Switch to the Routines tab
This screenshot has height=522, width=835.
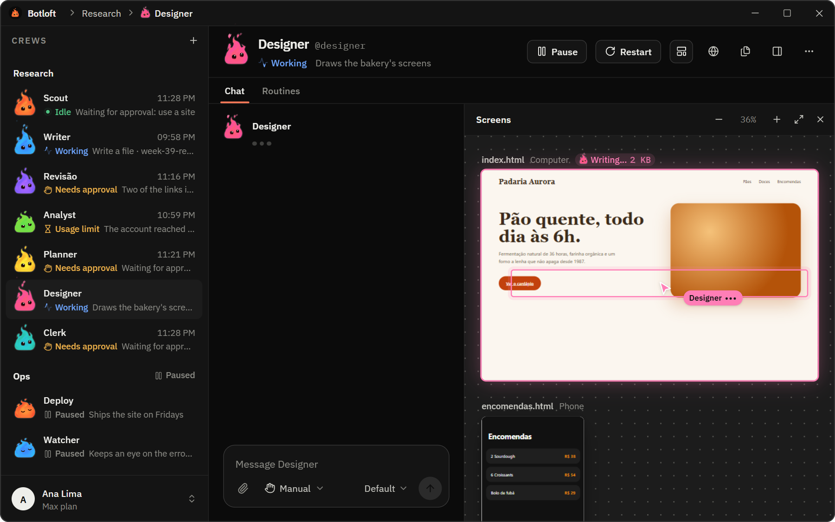click(281, 91)
